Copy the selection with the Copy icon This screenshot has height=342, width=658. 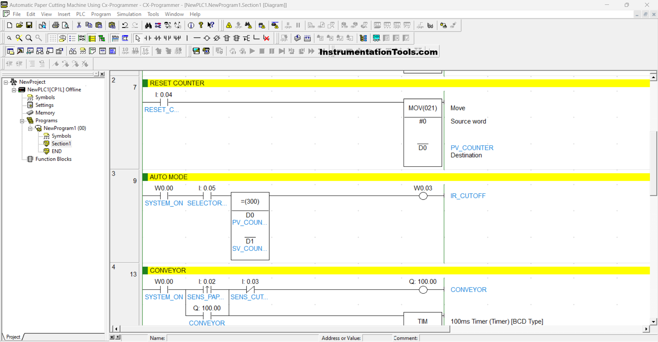point(89,25)
